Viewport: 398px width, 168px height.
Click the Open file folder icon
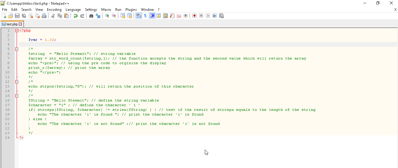pyautogui.click(x=11, y=16)
